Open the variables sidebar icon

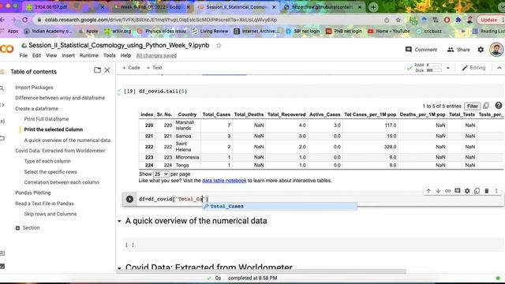(2, 121)
